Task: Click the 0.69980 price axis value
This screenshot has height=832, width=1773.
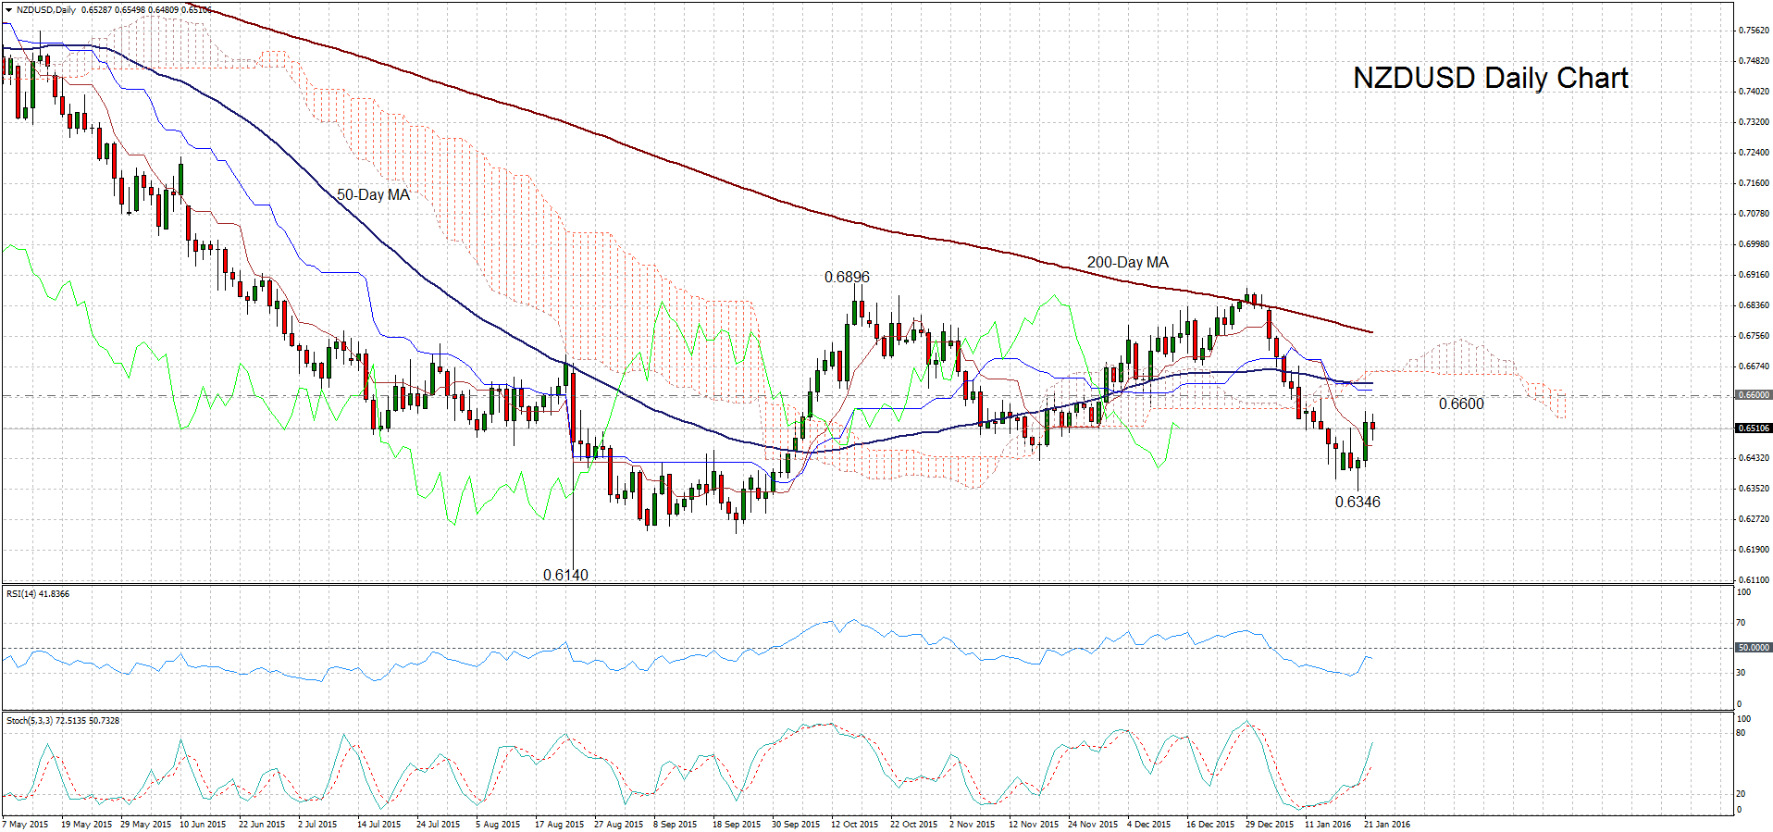Action: 1754,244
